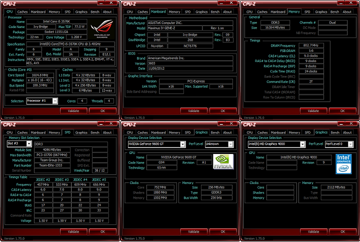Click the Multiplier x 16.0 (16 - 43) field
Viewport: 360px width, 242px height.
point(40,80)
